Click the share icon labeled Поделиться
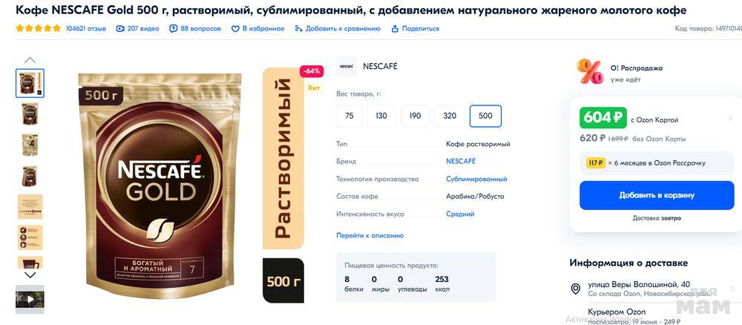742x325 pixels. point(395,29)
